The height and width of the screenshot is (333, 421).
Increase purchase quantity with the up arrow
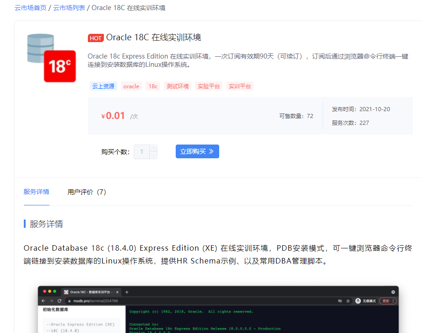pyautogui.click(x=153, y=148)
